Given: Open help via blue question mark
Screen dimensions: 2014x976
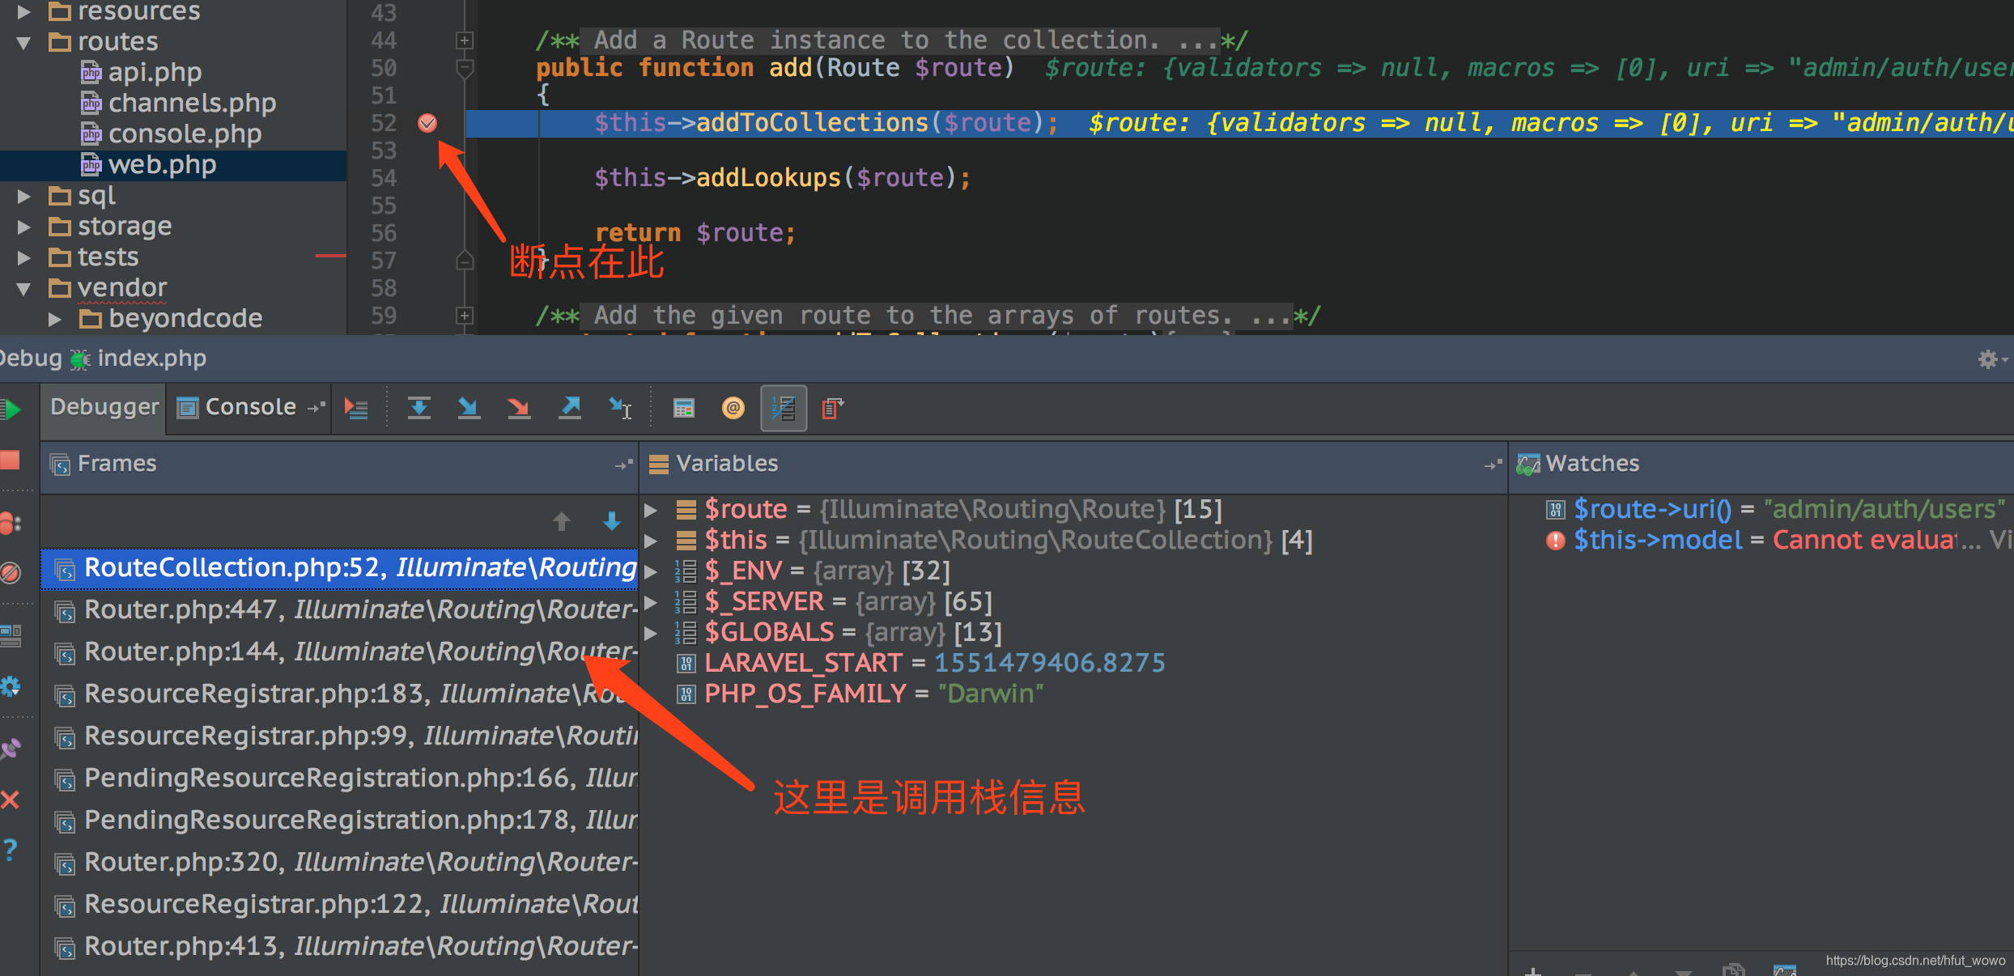Looking at the screenshot, I should [x=10, y=850].
